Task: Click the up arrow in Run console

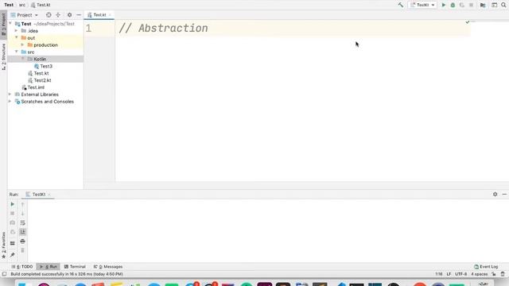Action: (x=23, y=204)
